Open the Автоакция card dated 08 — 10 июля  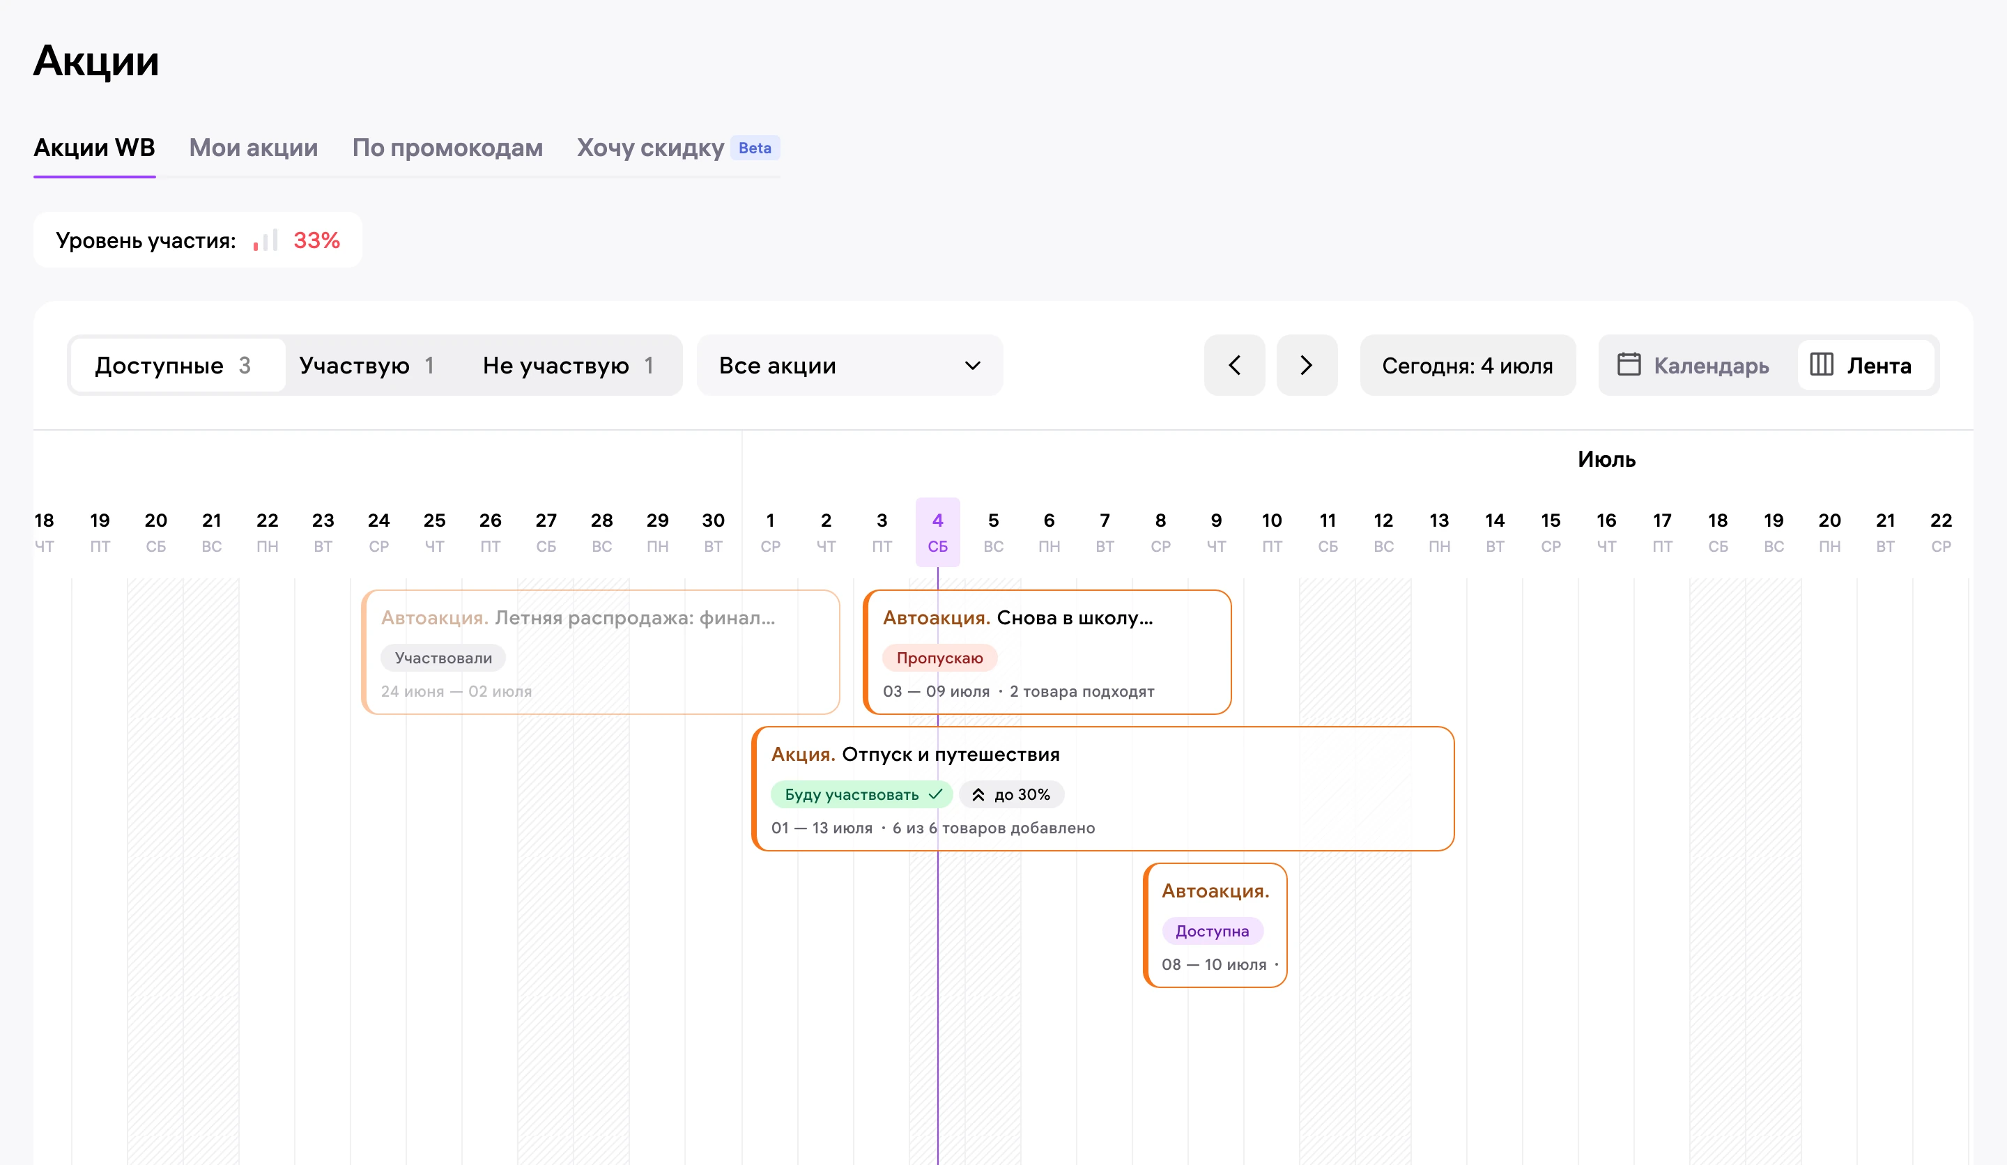click(1215, 925)
